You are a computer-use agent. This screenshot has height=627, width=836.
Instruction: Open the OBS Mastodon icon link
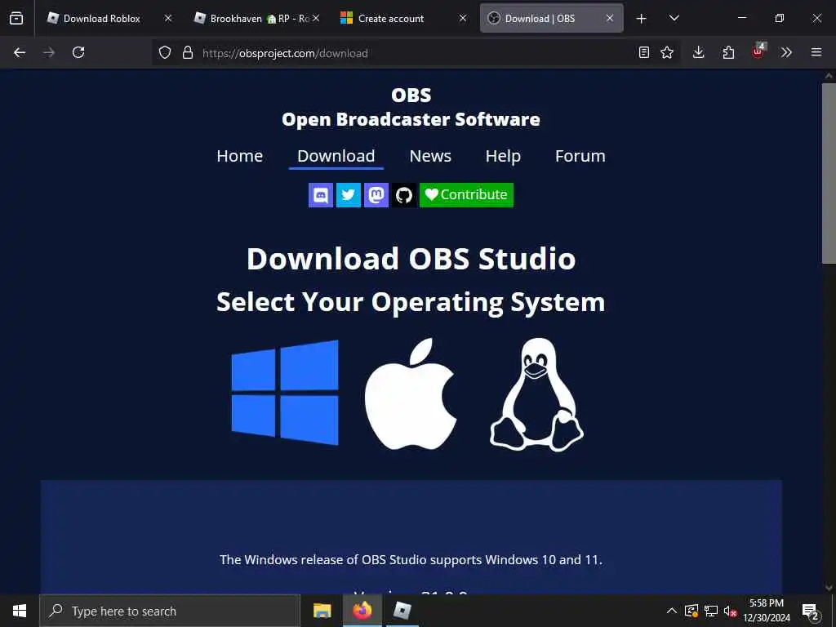(376, 195)
